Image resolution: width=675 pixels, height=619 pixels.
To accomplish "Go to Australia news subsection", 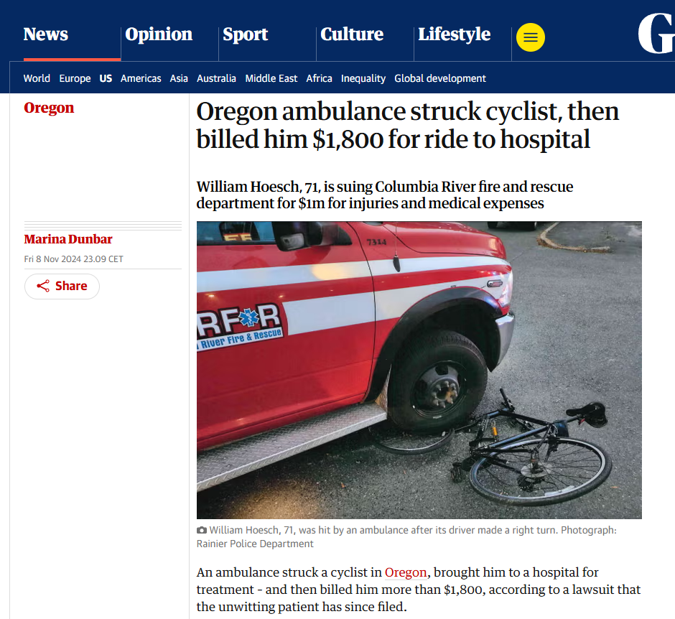I will tap(216, 78).
